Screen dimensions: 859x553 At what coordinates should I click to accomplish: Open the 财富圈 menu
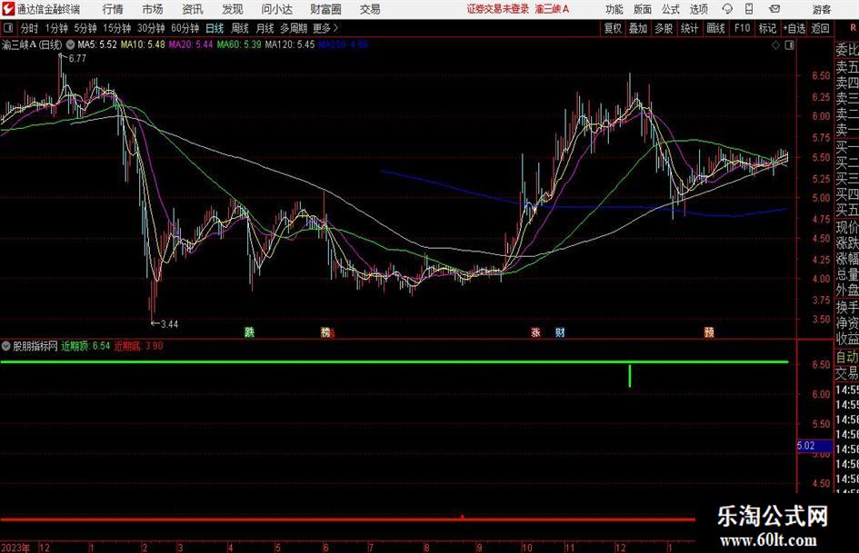click(325, 9)
